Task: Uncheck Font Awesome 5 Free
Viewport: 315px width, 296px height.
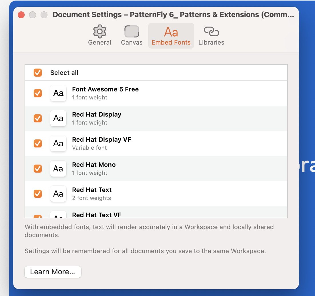Action: pos(38,93)
